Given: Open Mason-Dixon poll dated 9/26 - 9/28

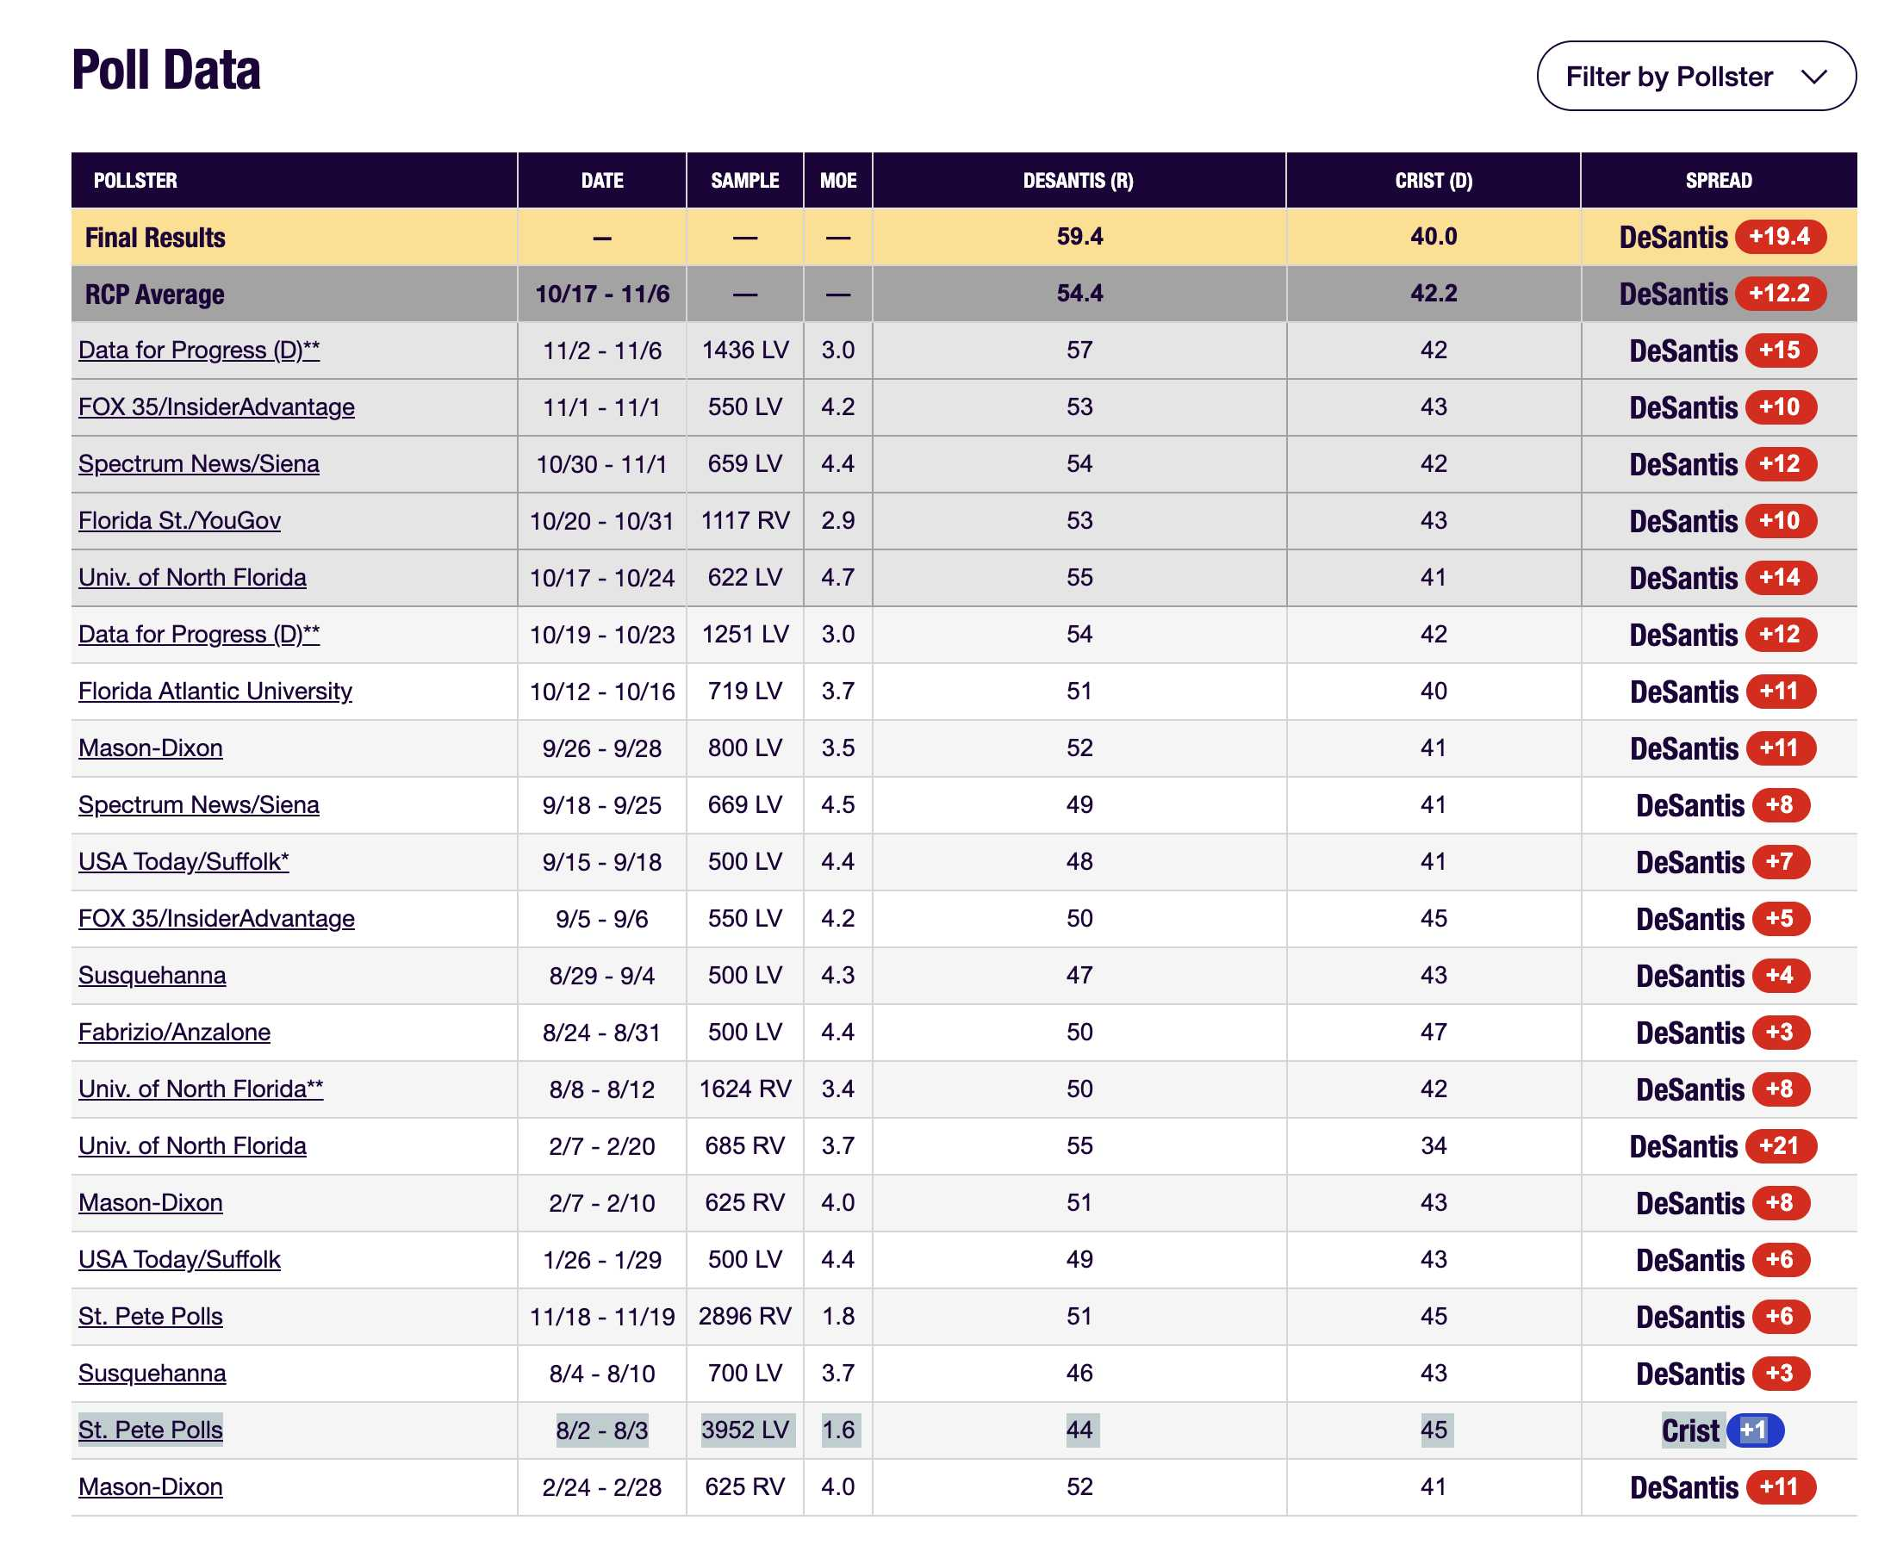Looking at the screenshot, I should point(151,748).
